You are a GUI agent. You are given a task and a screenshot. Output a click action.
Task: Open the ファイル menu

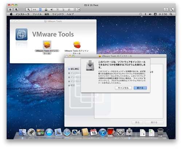click(37, 14)
